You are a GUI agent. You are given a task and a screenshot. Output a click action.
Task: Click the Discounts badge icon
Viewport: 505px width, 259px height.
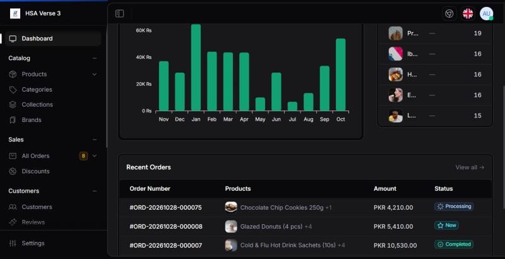click(x=13, y=171)
